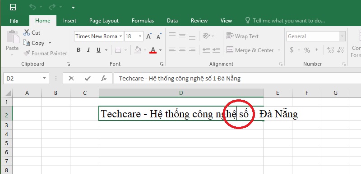Click Align Left icon
Image resolution: width=361 pixels, height=174 pixels.
coord(172,50)
